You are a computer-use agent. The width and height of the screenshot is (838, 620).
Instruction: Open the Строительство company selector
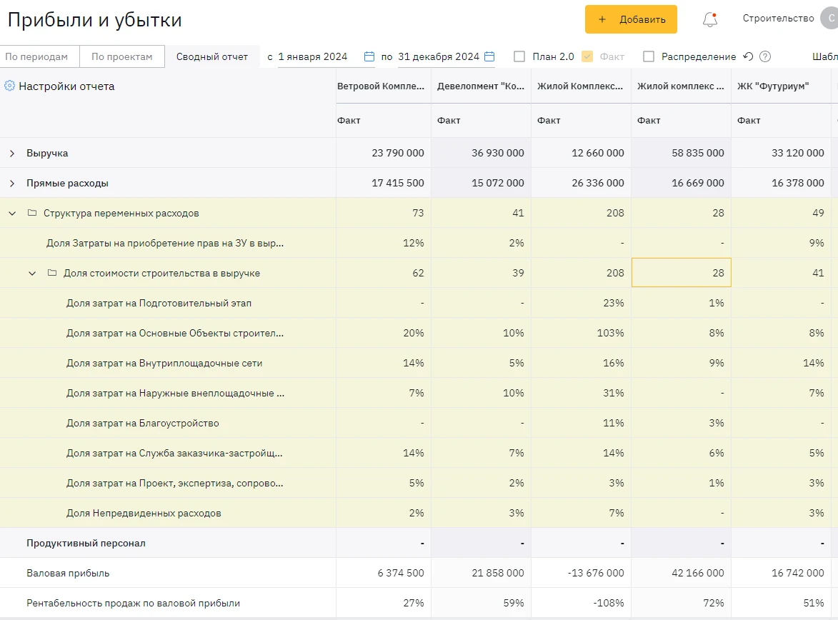point(778,18)
